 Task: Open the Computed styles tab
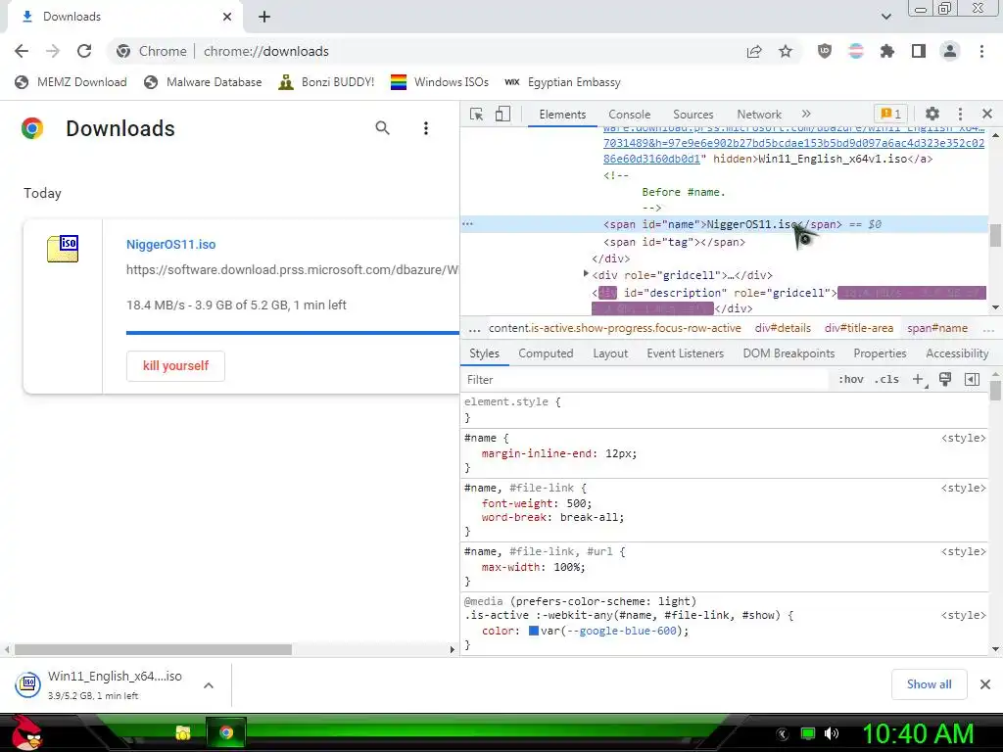[x=546, y=352]
